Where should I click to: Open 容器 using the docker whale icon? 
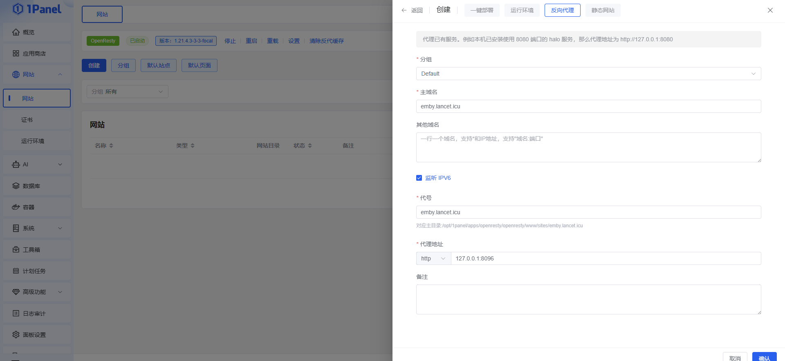click(16, 207)
